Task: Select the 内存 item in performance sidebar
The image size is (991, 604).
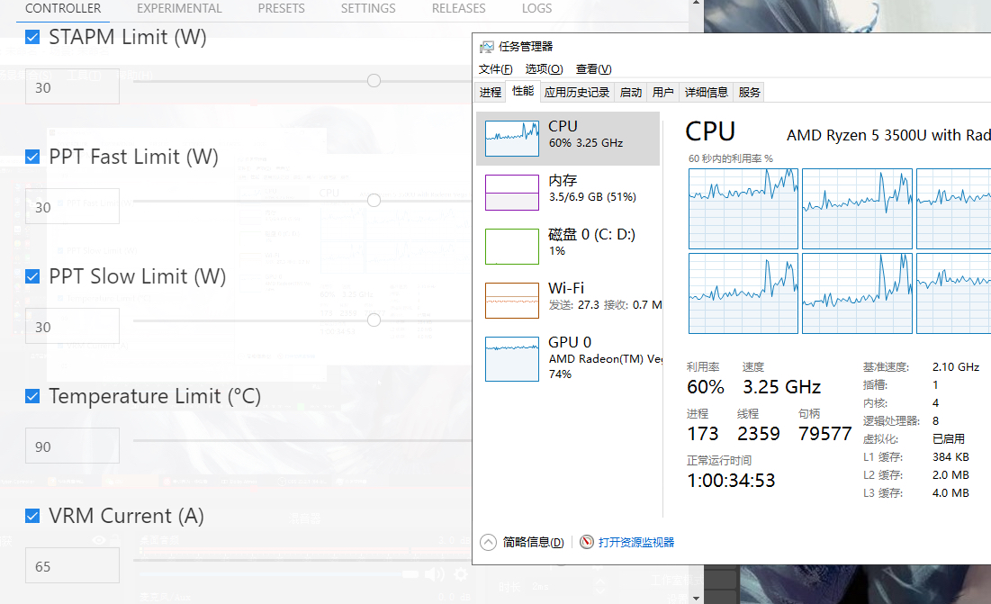Action: tap(568, 192)
